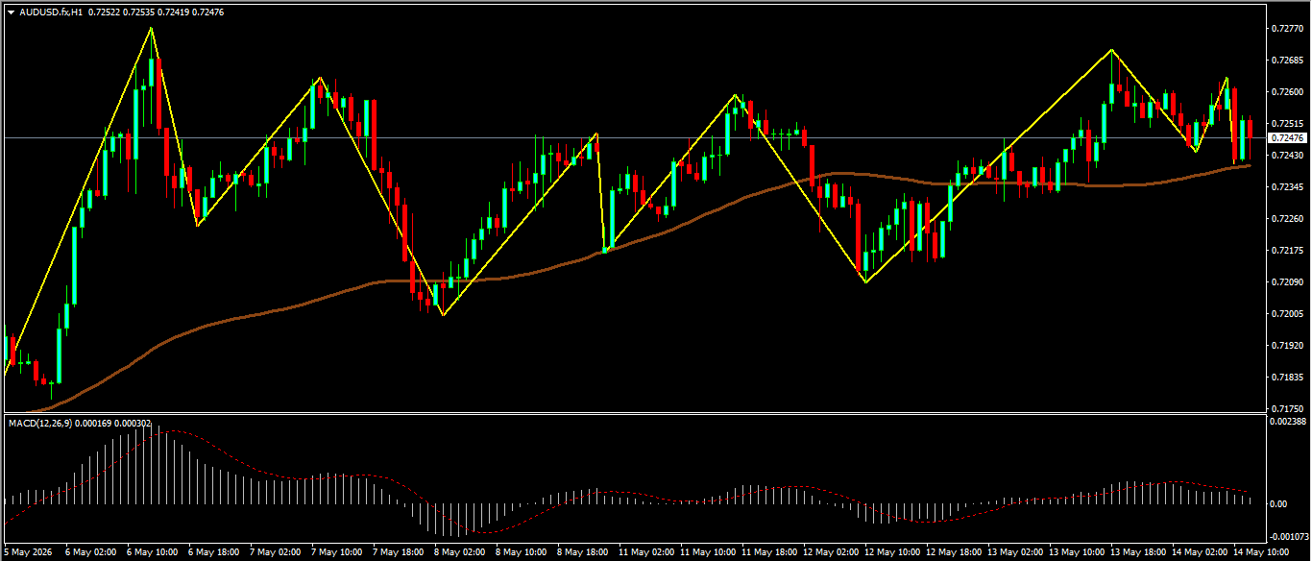Click the 6 May 02:00 time label
The width and height of the screenshot is (1312, 561).
[90, 553]
